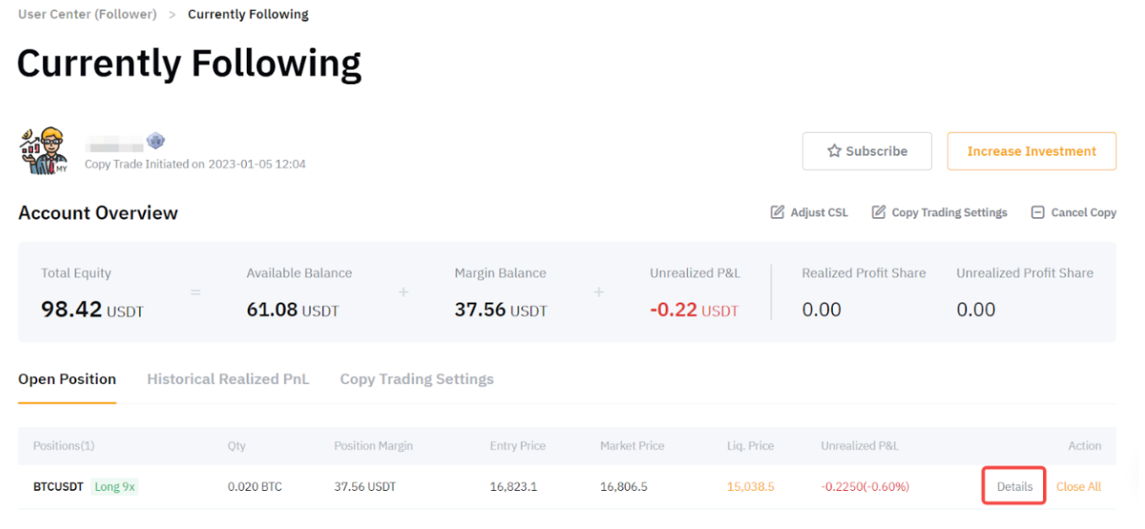Image resolution: width=1145 pixels, height=529 pixels.
Task: Click the star icon on Subscribe
Action: click(834, 152)
